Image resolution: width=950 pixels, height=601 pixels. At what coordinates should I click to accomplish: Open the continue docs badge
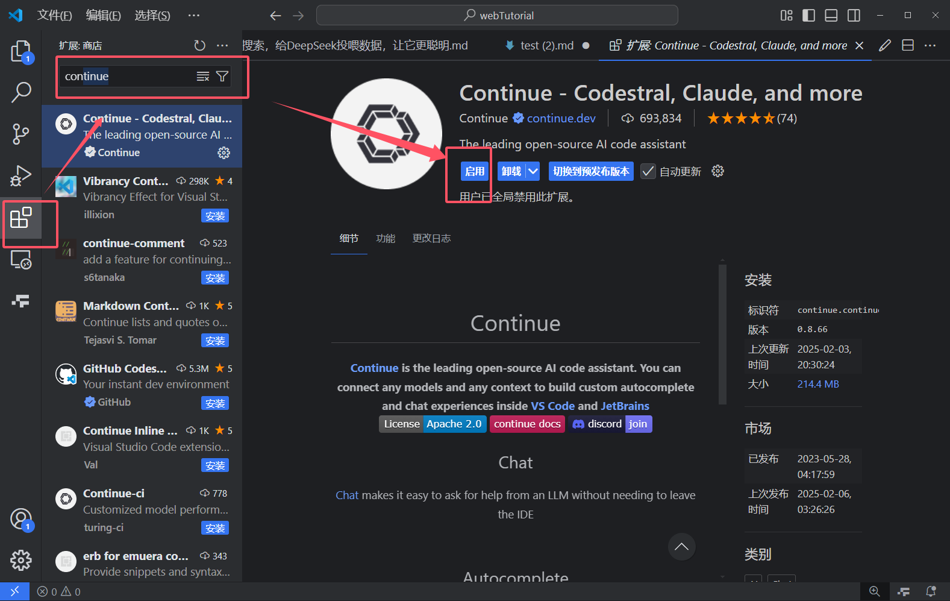(527, 424)
